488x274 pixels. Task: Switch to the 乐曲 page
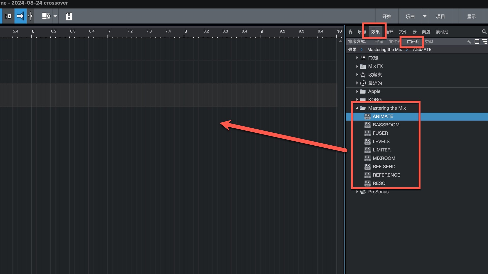(410, 16)
